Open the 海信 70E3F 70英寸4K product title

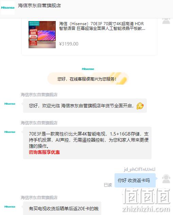point(102,26)
